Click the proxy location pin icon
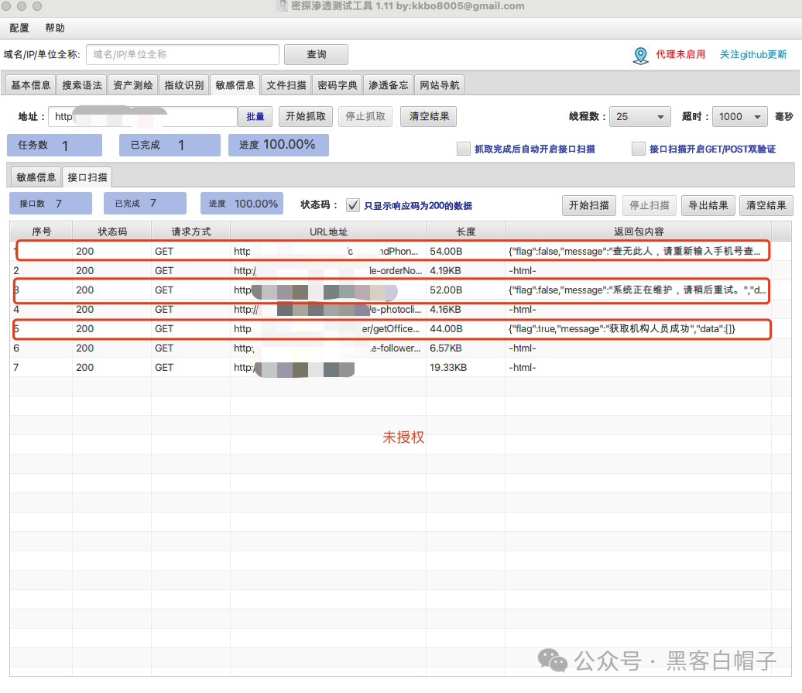The height and width of the screenshot is (693, 802). coord(640,55)
